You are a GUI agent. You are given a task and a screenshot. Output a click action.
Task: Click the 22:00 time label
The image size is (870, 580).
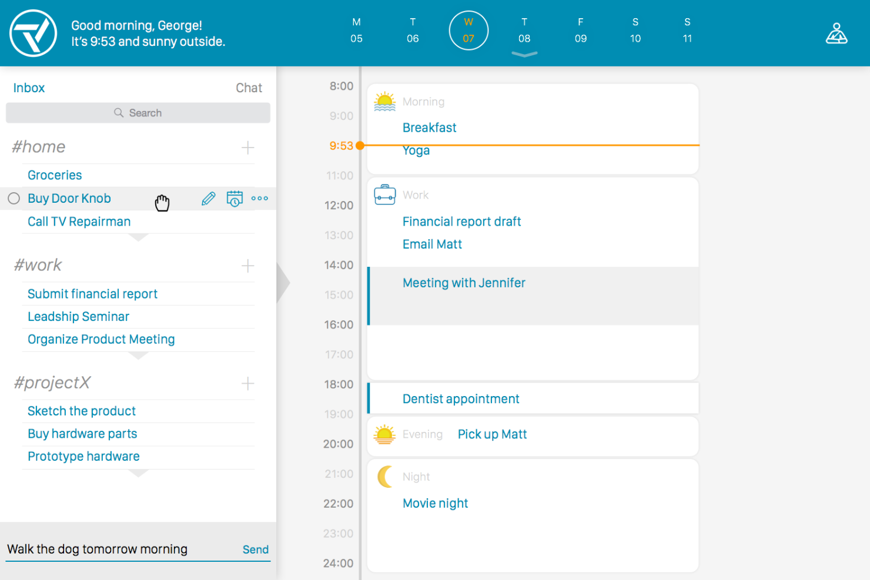339,504
